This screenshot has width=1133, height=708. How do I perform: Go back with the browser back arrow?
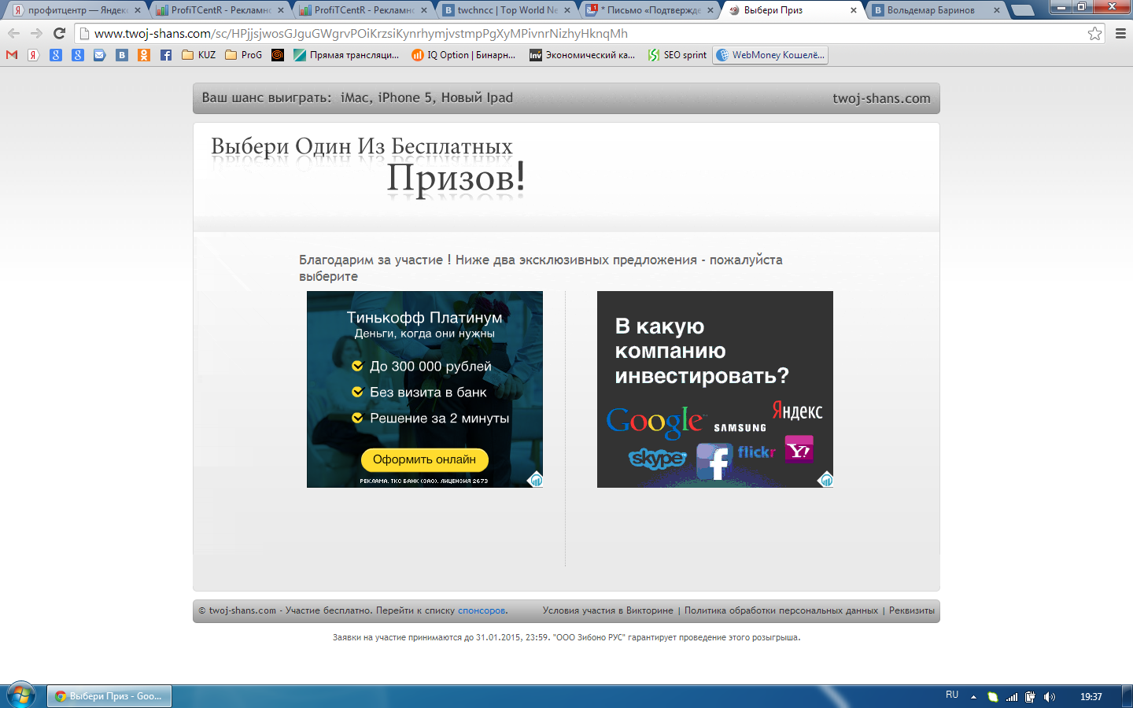[13, 33]
